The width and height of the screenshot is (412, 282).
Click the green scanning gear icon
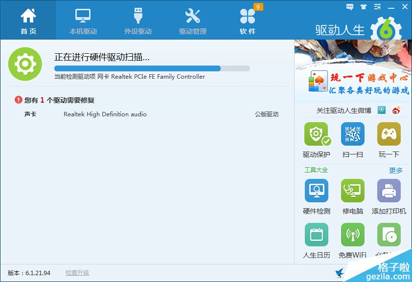coord(25,64)
